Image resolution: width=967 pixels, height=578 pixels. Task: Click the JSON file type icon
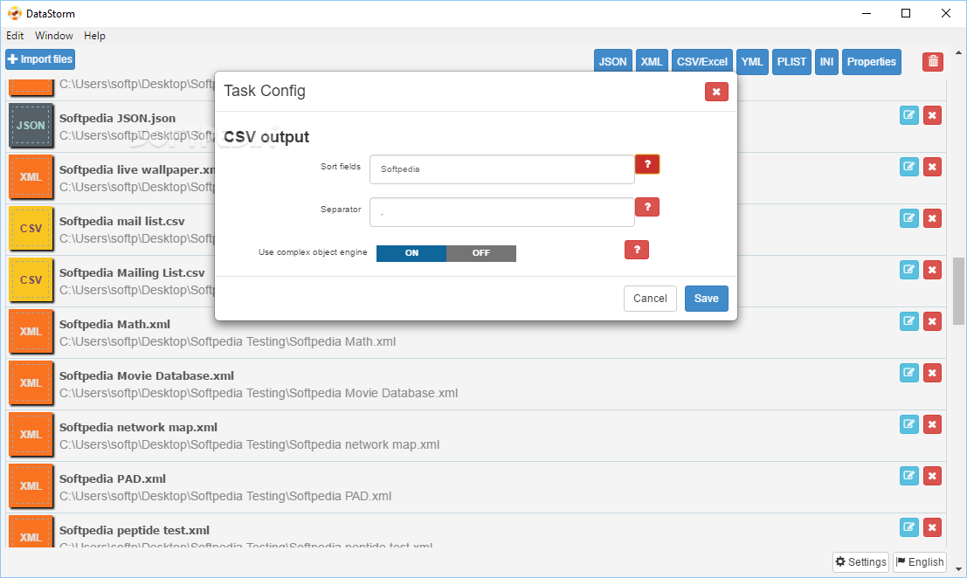pyautogui.click(x=31, y=126)
